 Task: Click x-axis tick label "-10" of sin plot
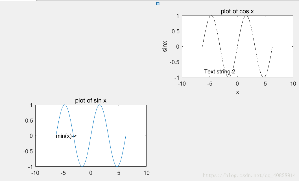[35, 173]
